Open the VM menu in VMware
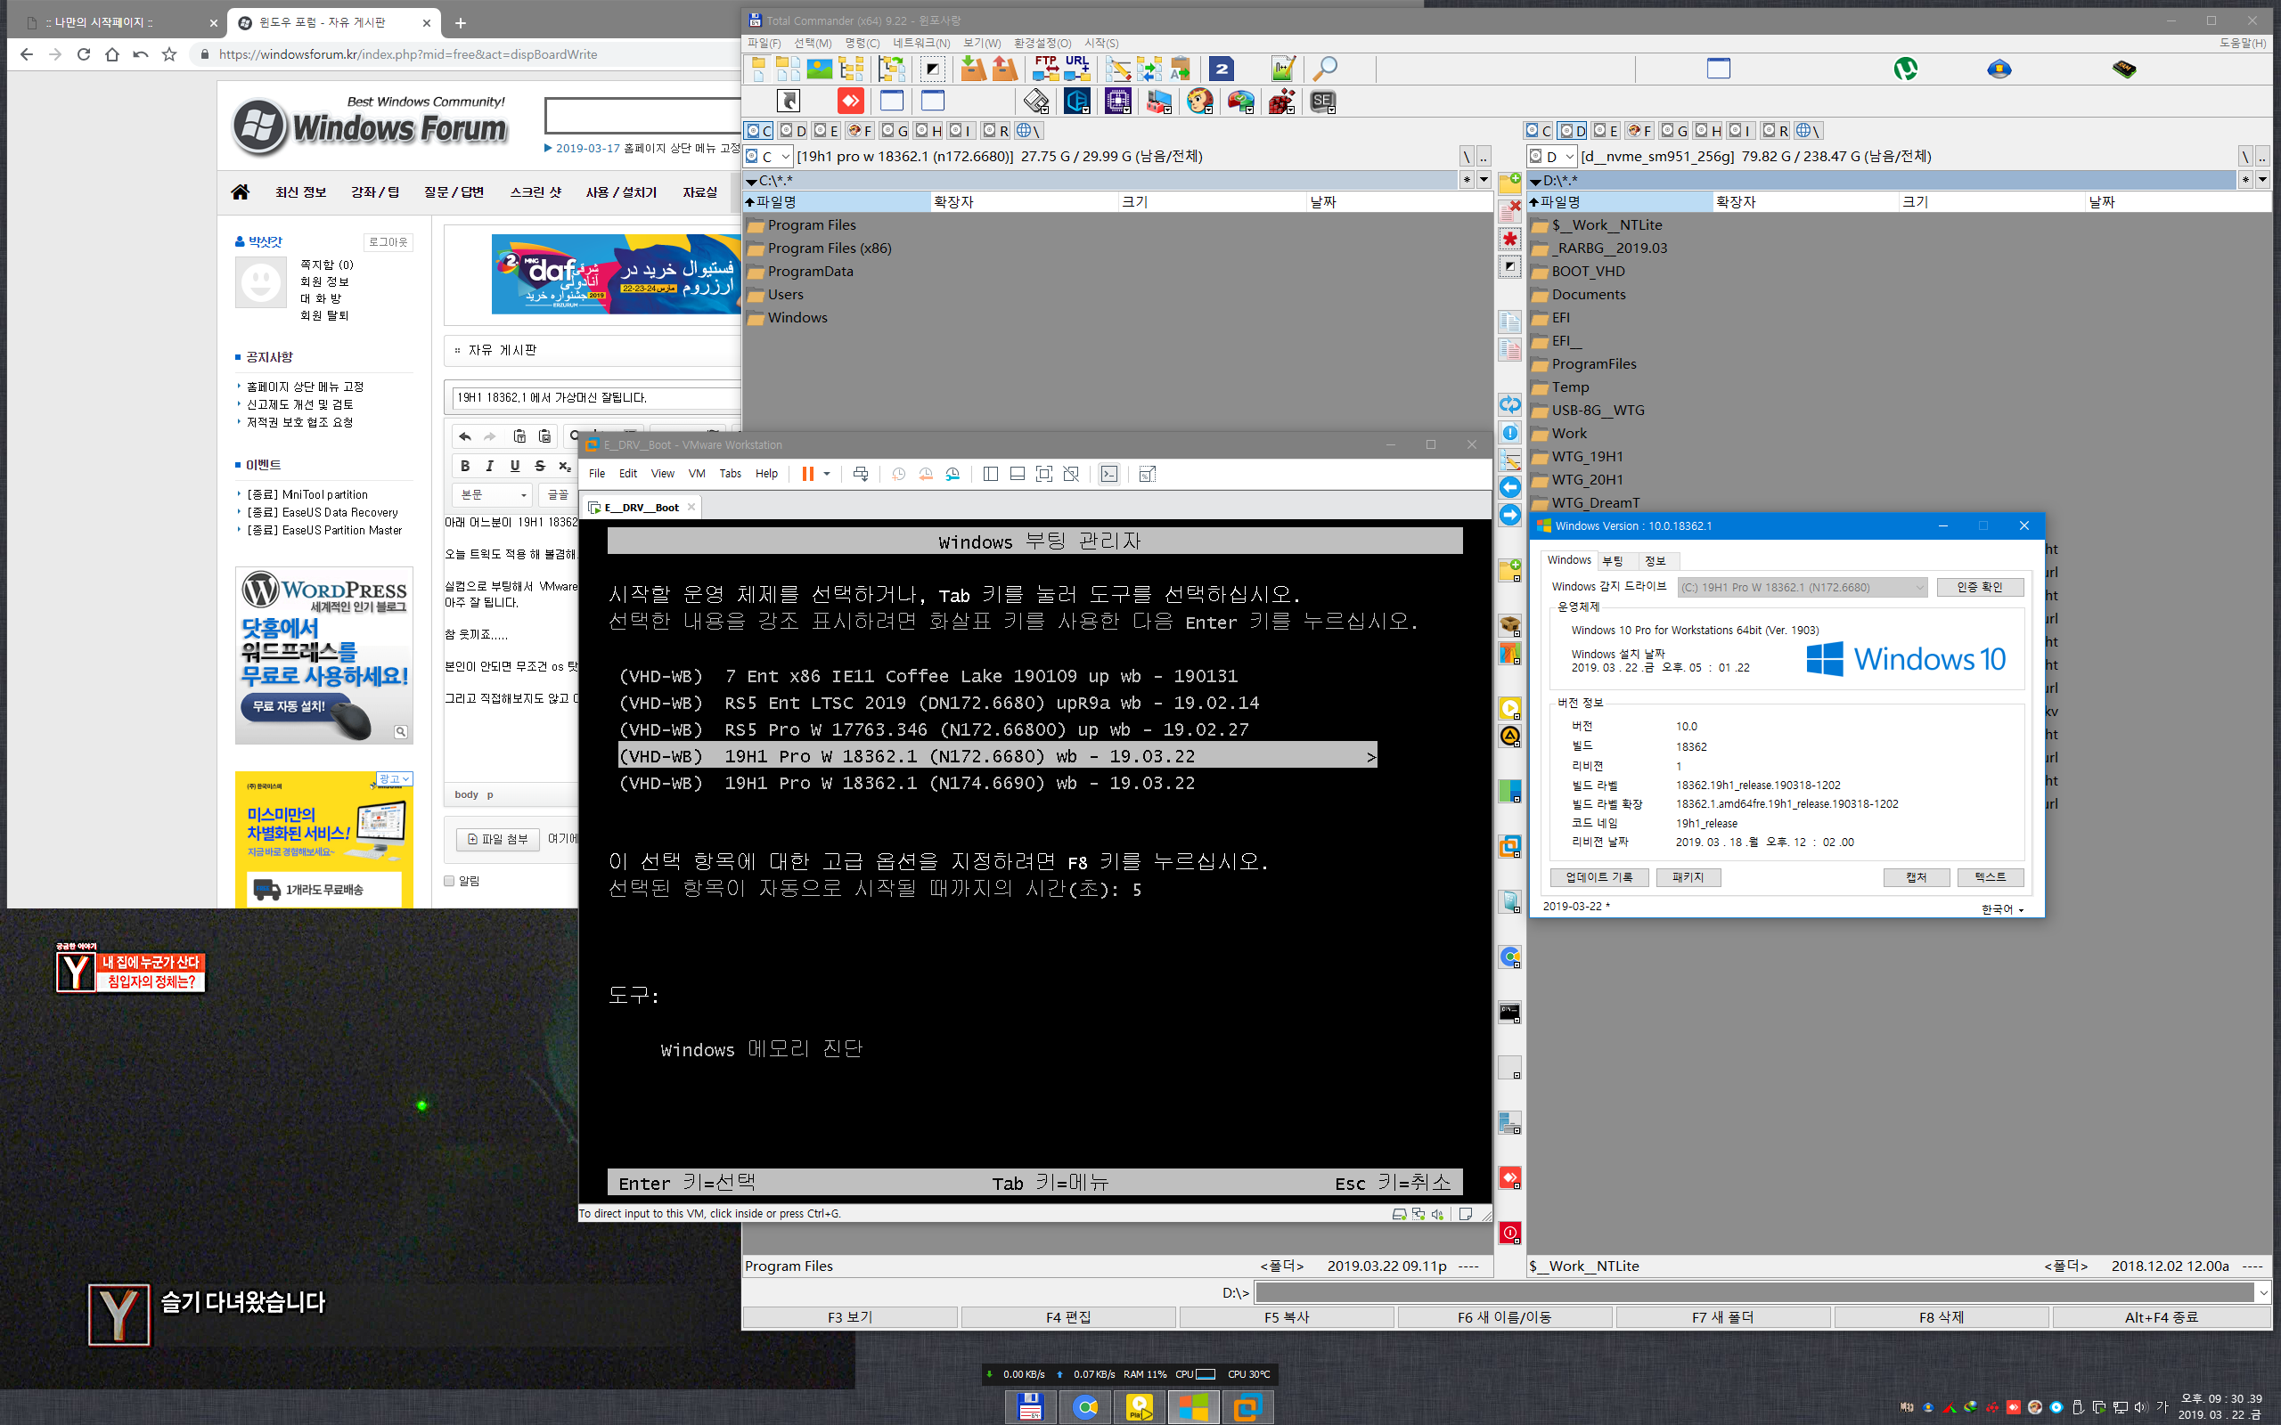This screenshot has width=2281, height=1425. 697,474
